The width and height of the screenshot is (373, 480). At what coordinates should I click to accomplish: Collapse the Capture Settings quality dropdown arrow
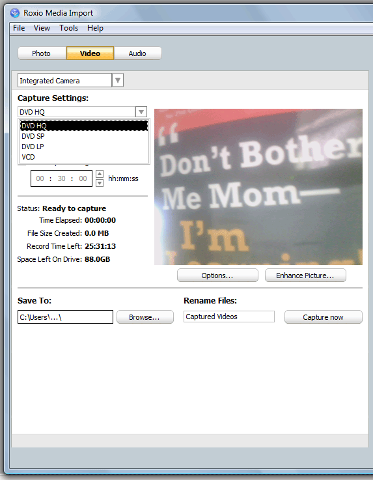pos(141,112)
